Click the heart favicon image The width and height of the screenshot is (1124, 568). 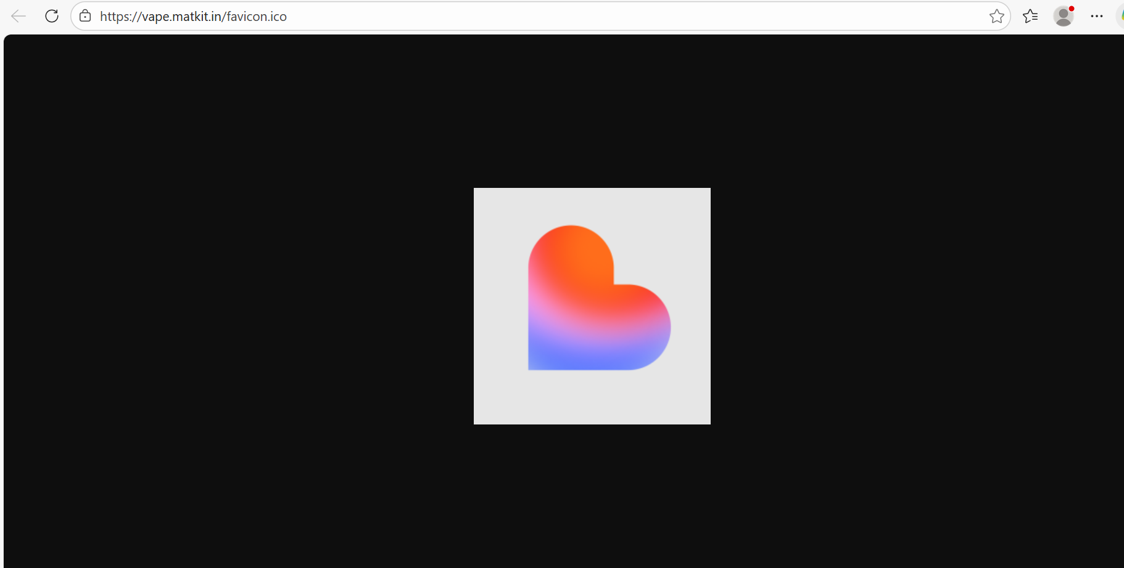click(x=592, y=306)
